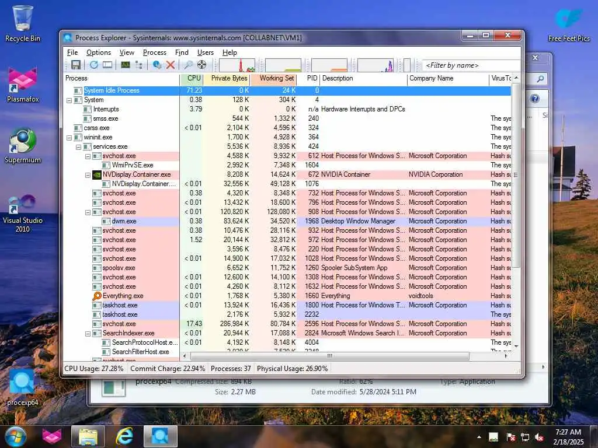Viewport: 598px width, 448px height.
Task: Toggle the green lower pane view icon
Action: pyautogui.click(x=126, y=65)
